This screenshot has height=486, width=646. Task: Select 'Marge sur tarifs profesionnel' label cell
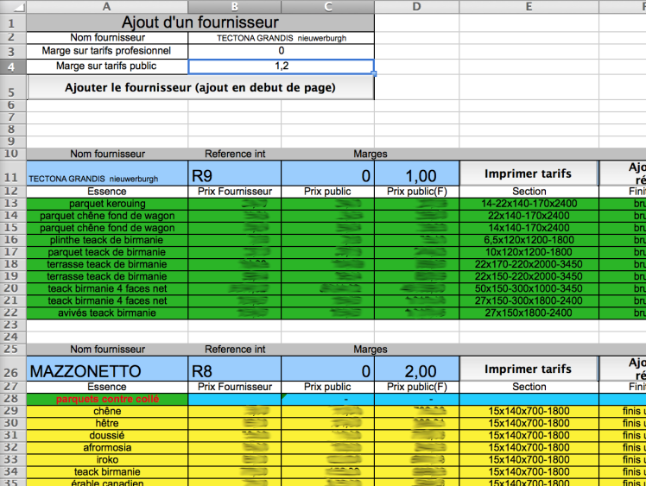(x=107, y=51)
